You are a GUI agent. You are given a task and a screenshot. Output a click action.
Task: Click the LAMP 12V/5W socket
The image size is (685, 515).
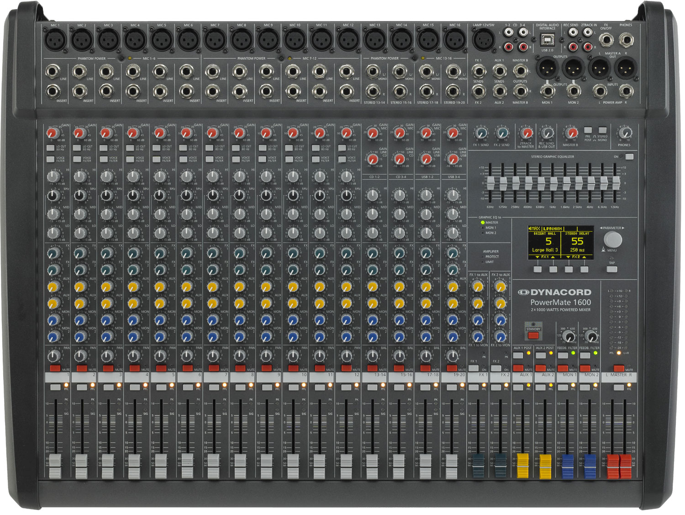click(483, 40)
